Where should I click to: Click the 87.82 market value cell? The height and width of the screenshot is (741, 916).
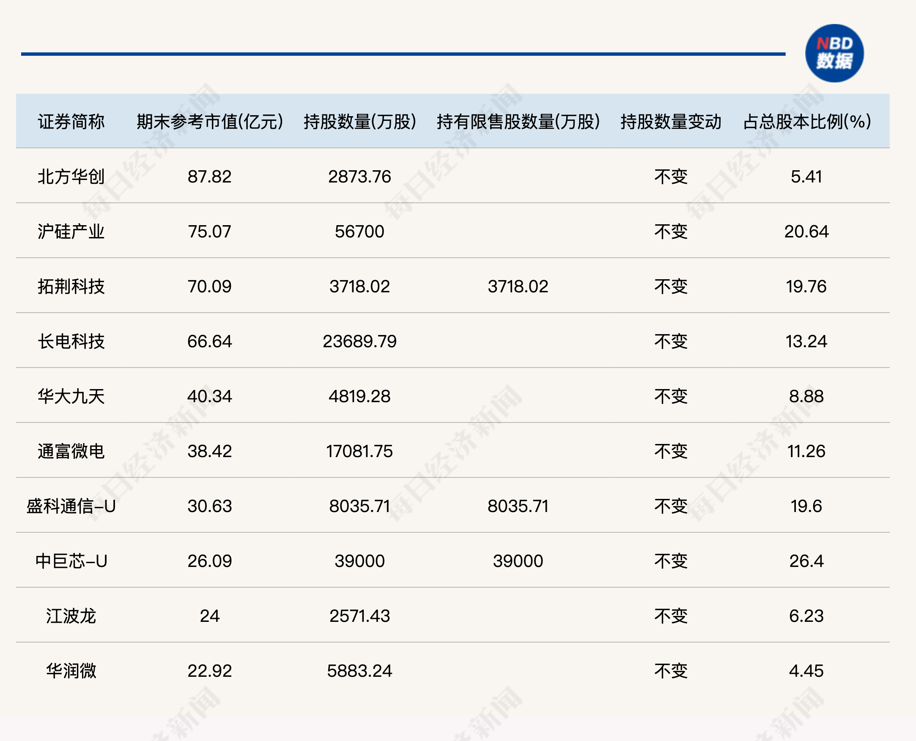point(209,177)
